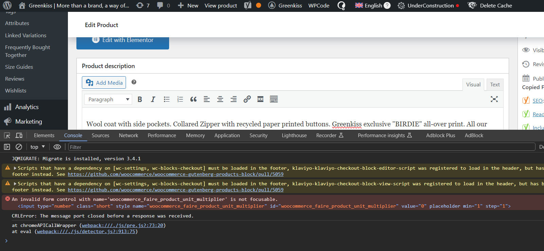The height and width of the screenshot is (251, 544).
Task: Open the Query Monitor style Q icon
Action: click(341, 5)
